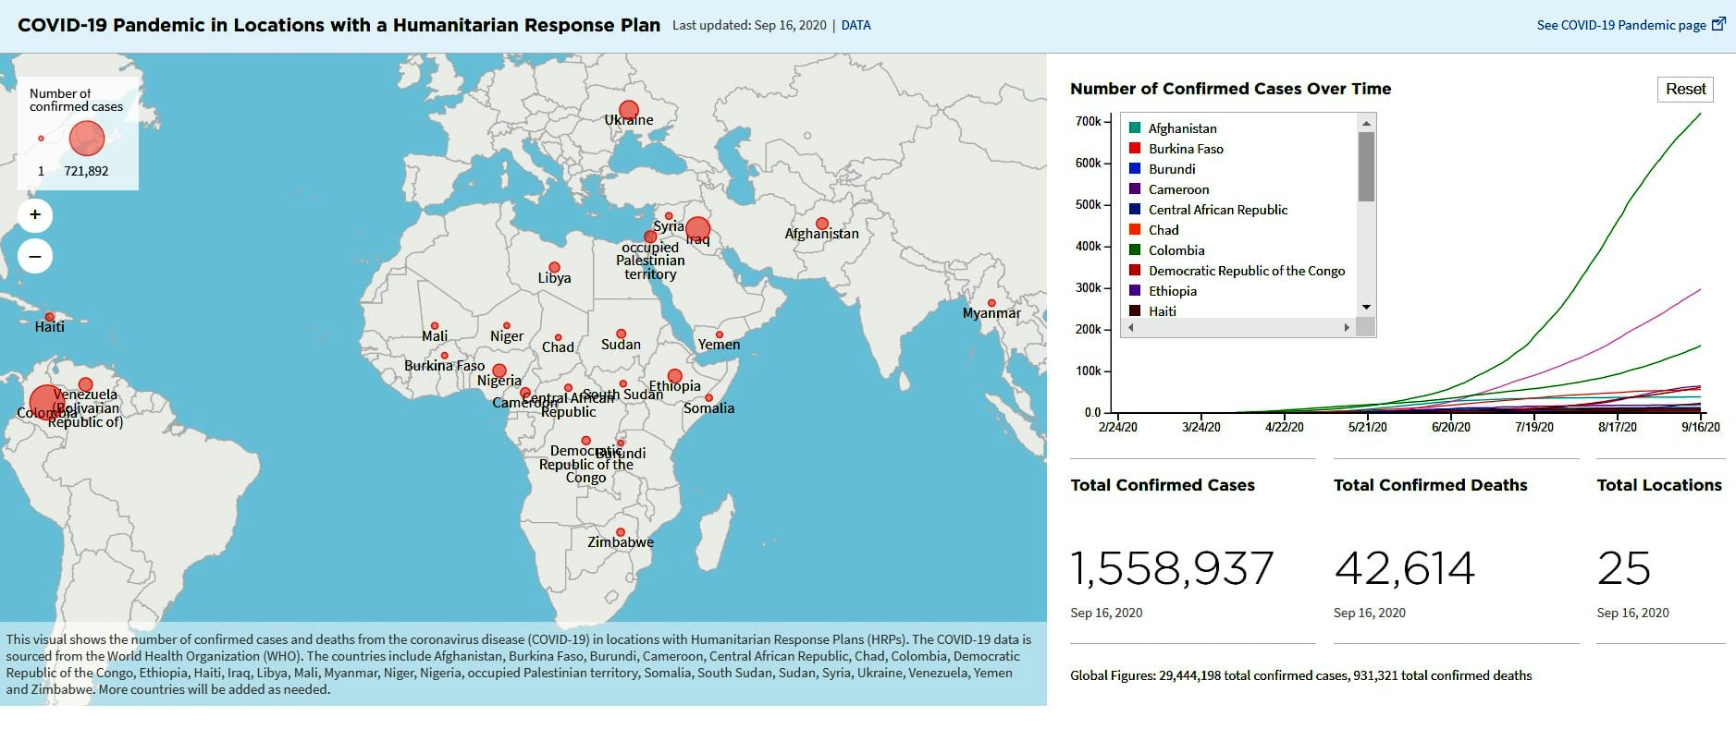This screenshot has width=1736, height=729.
Task: Open the COVID-19 Pandemic page link
Action: (1630, 25)
